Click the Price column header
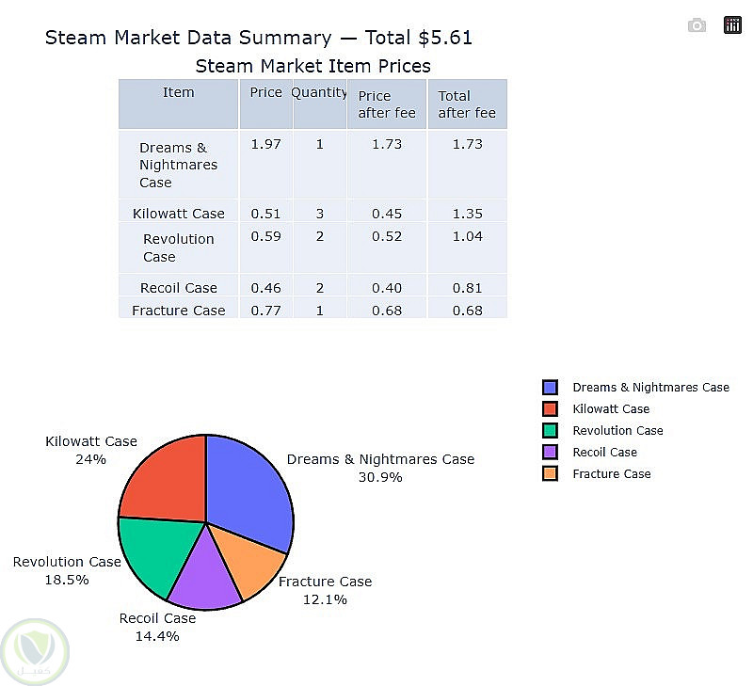 (266, 104)
